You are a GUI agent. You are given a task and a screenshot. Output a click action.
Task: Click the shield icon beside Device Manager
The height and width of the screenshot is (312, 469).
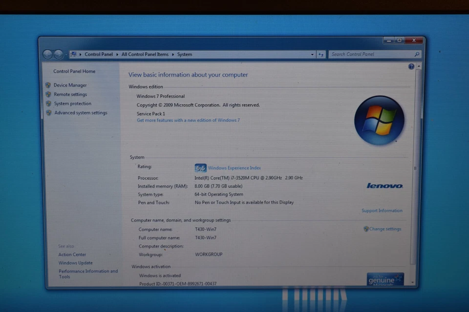pos(49,85)
